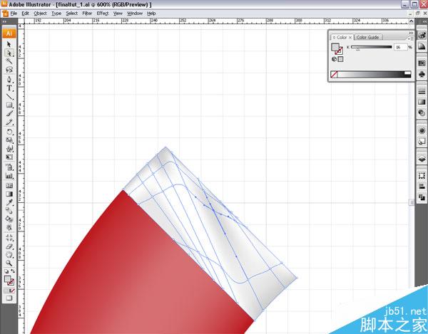Screen dimensions: 428x334
Task: Close the Color panel tab
Action: click(350, 38)
